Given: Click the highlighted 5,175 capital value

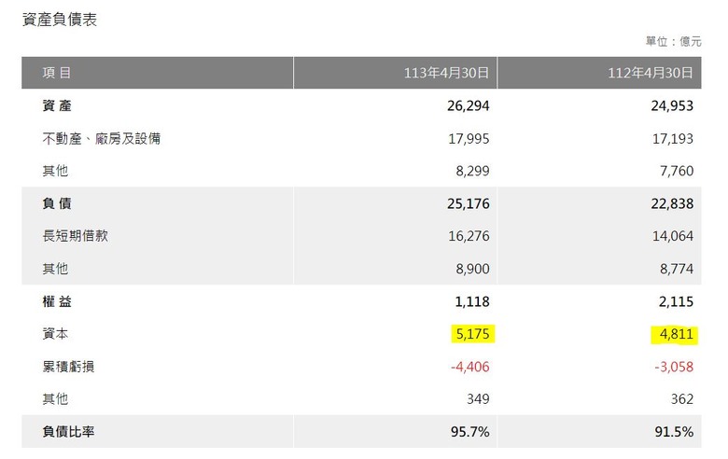Looking at the screenshot, I should 472,334.
